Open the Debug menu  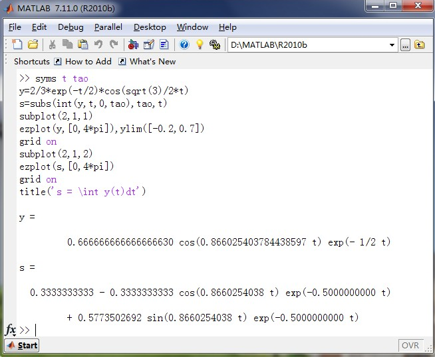[71, 27]
